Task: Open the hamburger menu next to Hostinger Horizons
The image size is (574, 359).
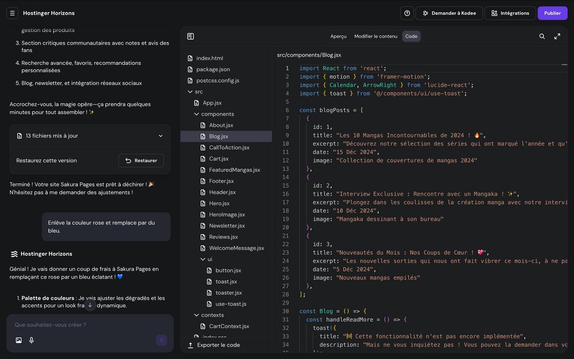Action: pos(12,13)
